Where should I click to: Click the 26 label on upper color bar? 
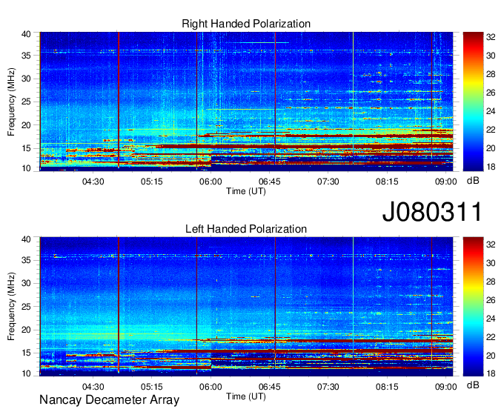tap(491, 93)
